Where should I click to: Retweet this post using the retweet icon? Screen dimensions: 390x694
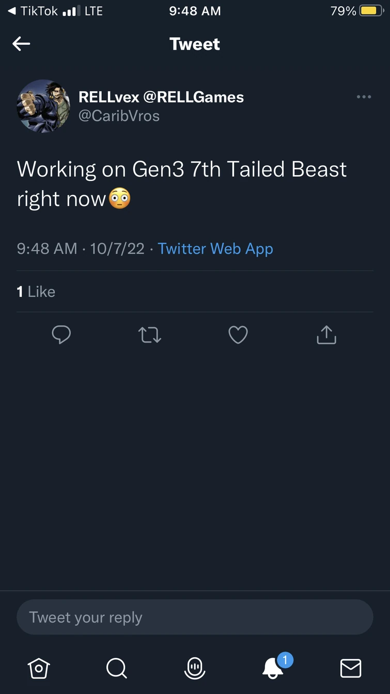pyautogui.click(x=150, y=335)
